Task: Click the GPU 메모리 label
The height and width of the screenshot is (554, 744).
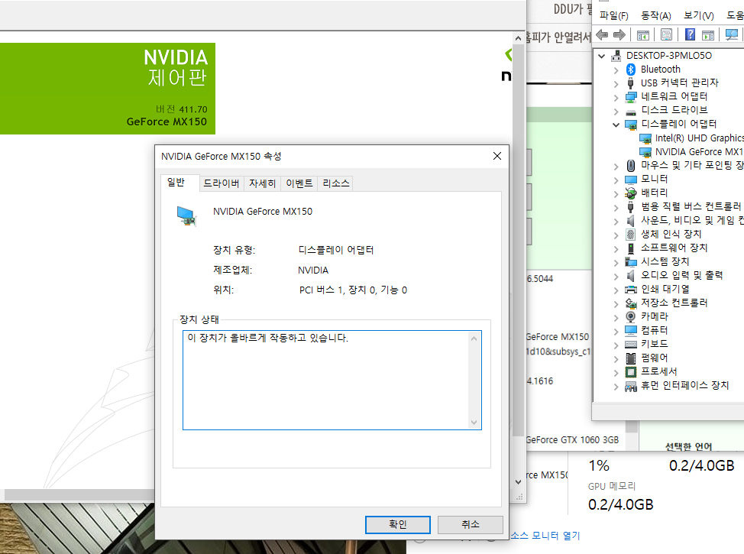Action: (612, 486)
